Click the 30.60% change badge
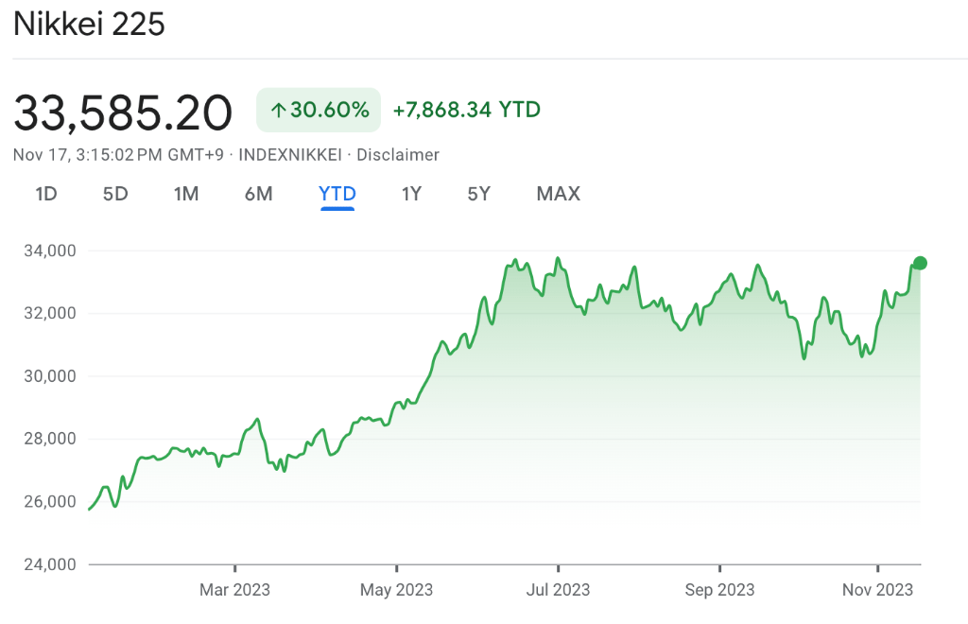Screen dimensions: 968x624 tap(319, 111)
